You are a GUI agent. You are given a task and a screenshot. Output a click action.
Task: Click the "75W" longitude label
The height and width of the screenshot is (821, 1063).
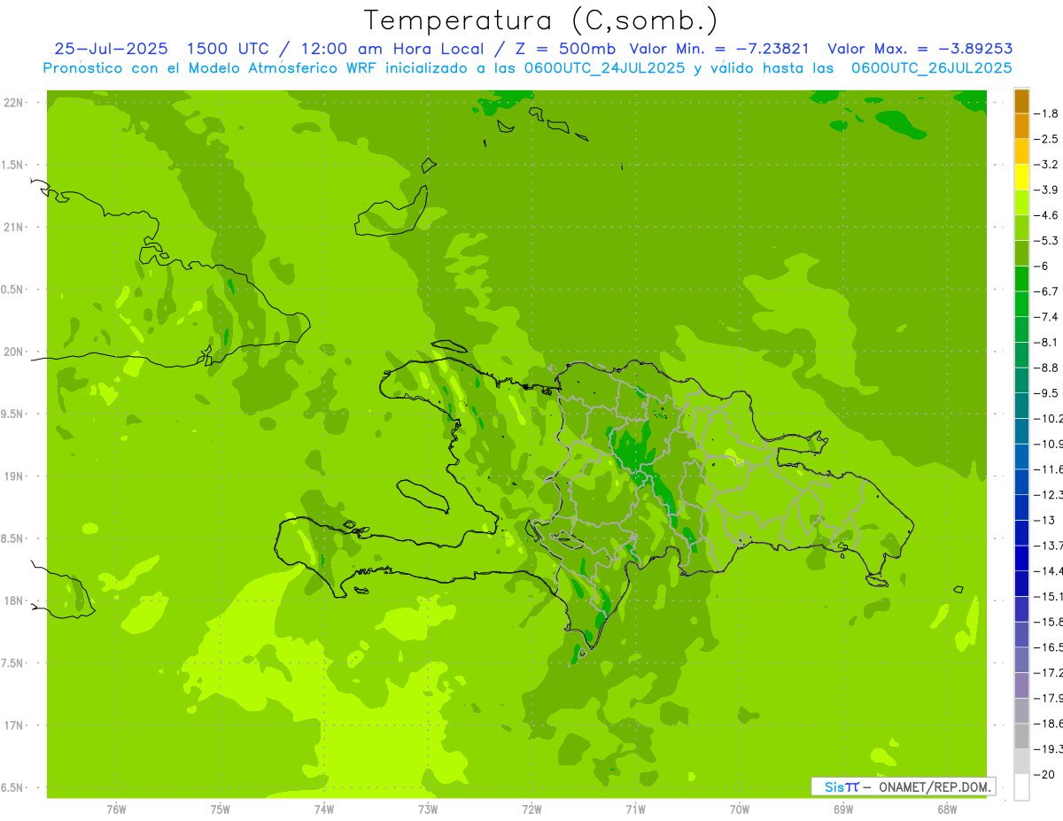point(221,809)
